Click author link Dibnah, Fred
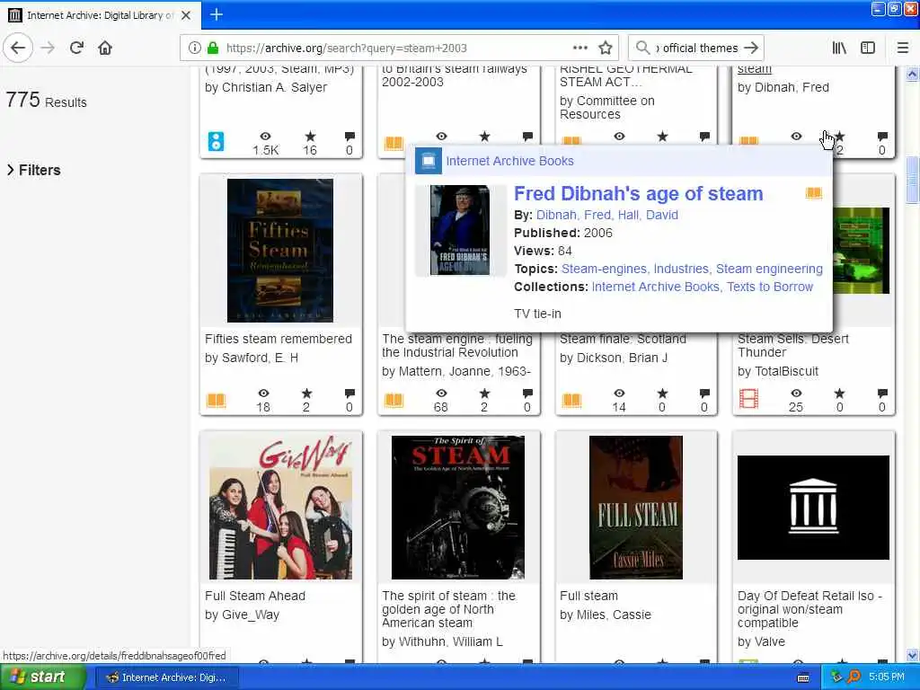 pyautogui.click(x=572, y=215)
